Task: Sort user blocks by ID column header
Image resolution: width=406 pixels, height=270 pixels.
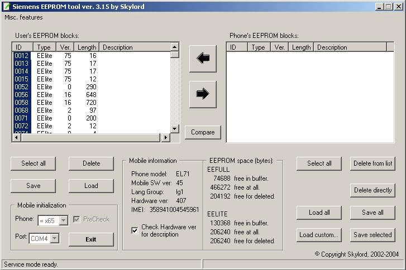Action: pos(23,47)
